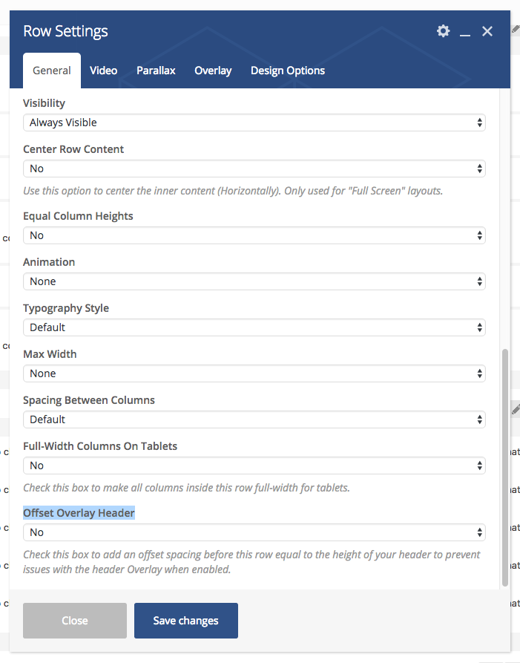This screenshot has height=663, width=520.
Task: Open the Visibility dropdown
Action: (254, 123)
